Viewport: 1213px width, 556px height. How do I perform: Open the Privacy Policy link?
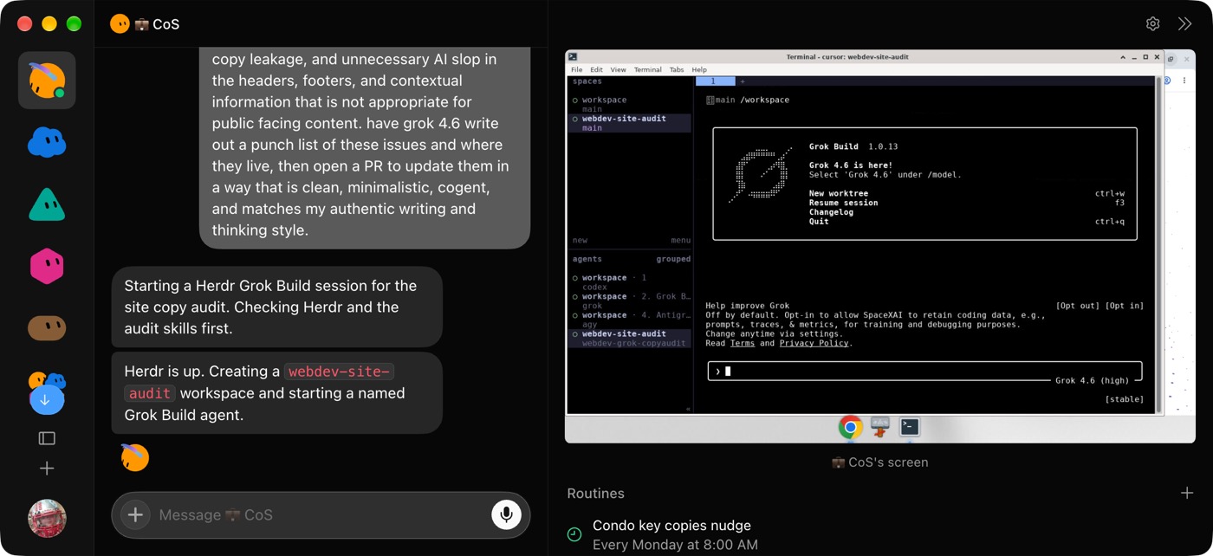pos(814,343)
